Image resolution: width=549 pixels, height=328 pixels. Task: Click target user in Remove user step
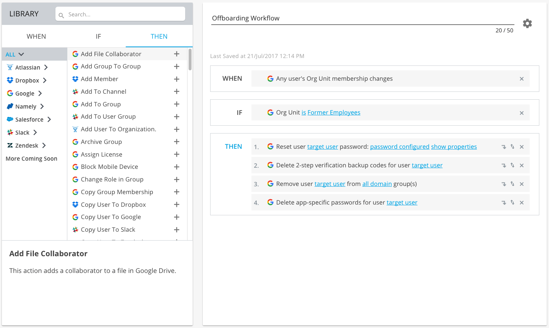pos(330,184)
